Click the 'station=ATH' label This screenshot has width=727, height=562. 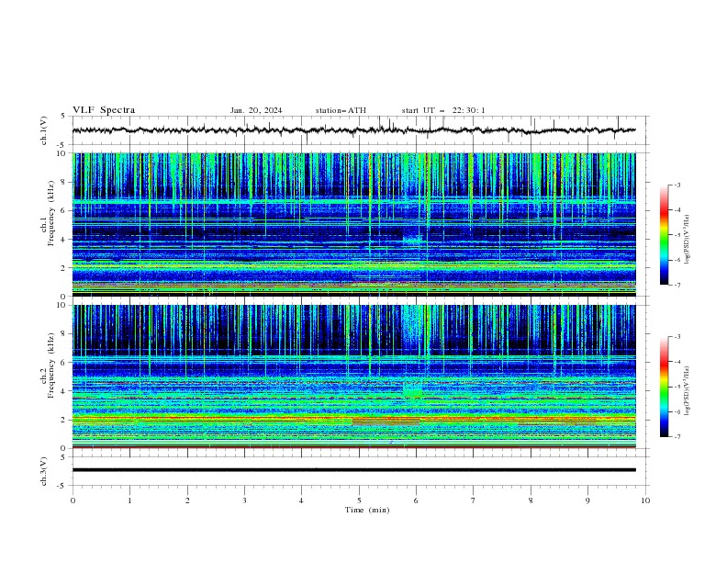click(x=341, y=110)
